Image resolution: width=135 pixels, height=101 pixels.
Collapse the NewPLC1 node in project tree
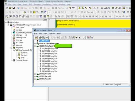(x=8, y=25)
